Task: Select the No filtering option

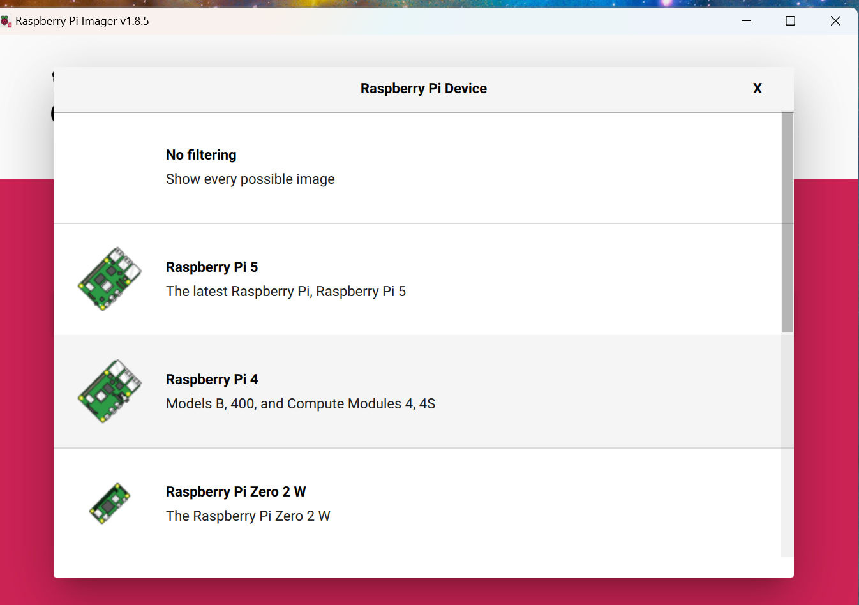Action: [201, 155]
